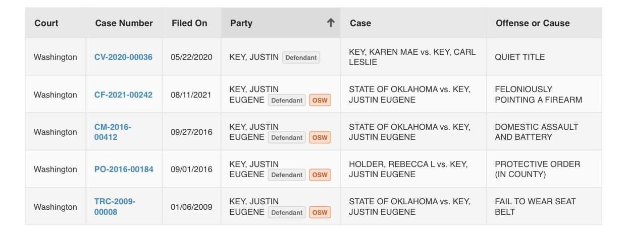This screenshot has height=246, width=627.
Task: Click the OSW badge in CF-2021-00242 row
Action: (320, 100)
